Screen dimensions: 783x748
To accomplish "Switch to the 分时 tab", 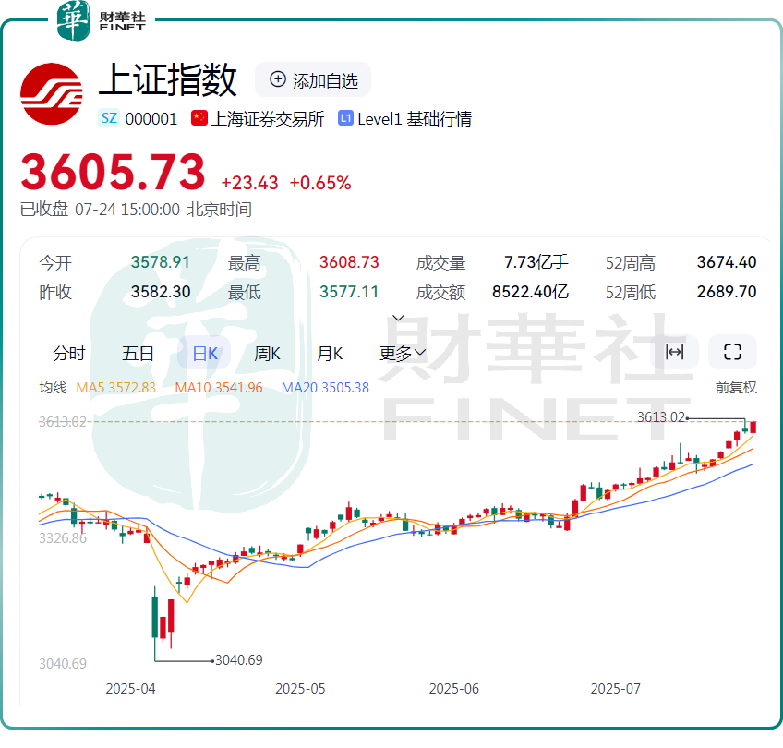I will click(69, 354).
